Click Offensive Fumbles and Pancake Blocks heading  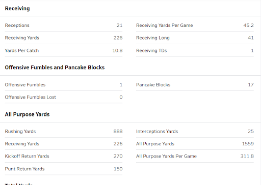point(55,68)
